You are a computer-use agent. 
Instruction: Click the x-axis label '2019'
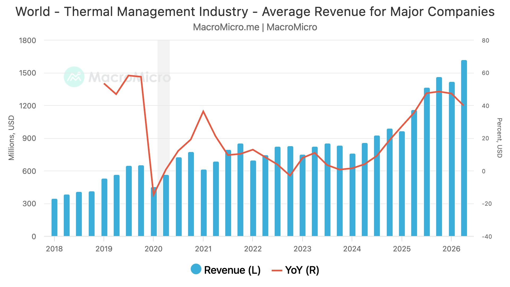[x=104, y=249]
